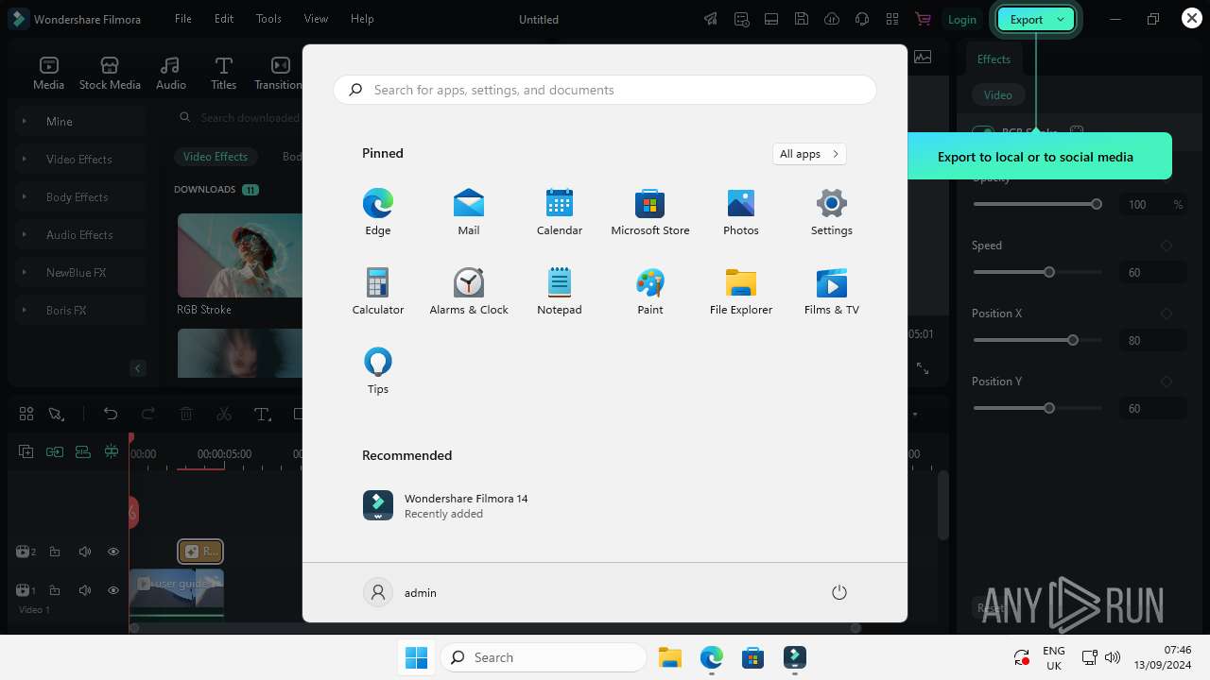Click the Start menu power button
The height and width of the screenshot is (680, 1210).
[838, 592]
